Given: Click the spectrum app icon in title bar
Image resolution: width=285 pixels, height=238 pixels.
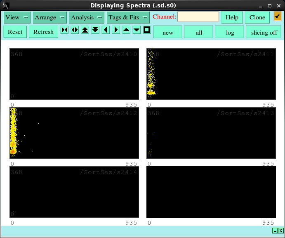Looking at the screenshot, I should pyautogui.click(x=6, y=6).
